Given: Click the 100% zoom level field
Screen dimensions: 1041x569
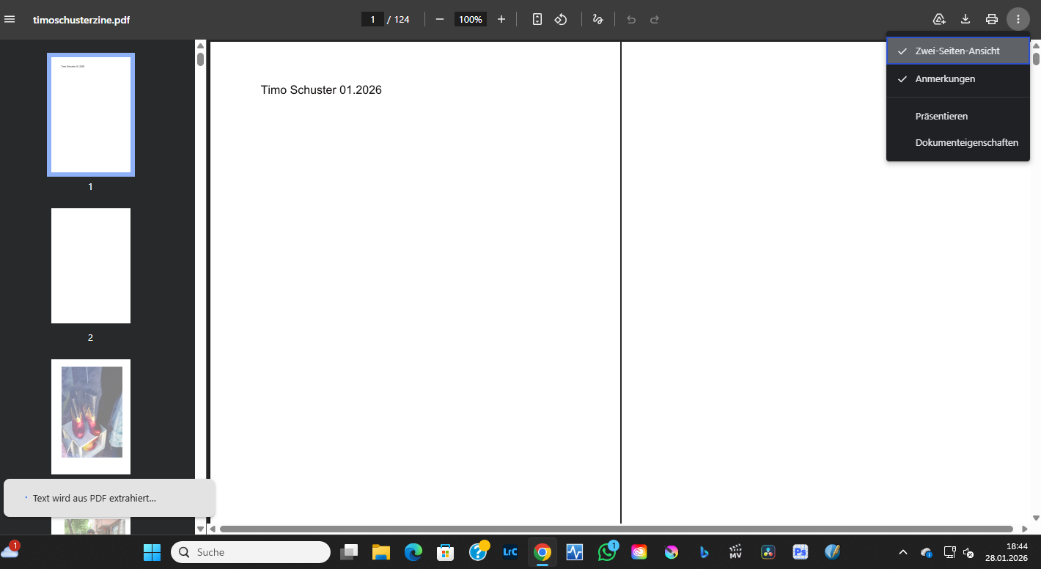Looking at the screenshot, I should pos(470,19).
